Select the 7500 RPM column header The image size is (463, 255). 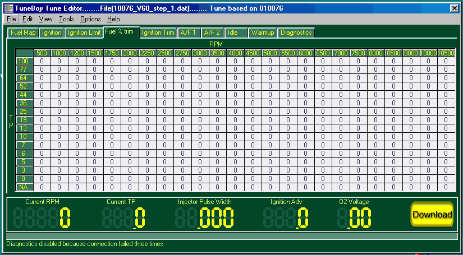pos(358,53)
